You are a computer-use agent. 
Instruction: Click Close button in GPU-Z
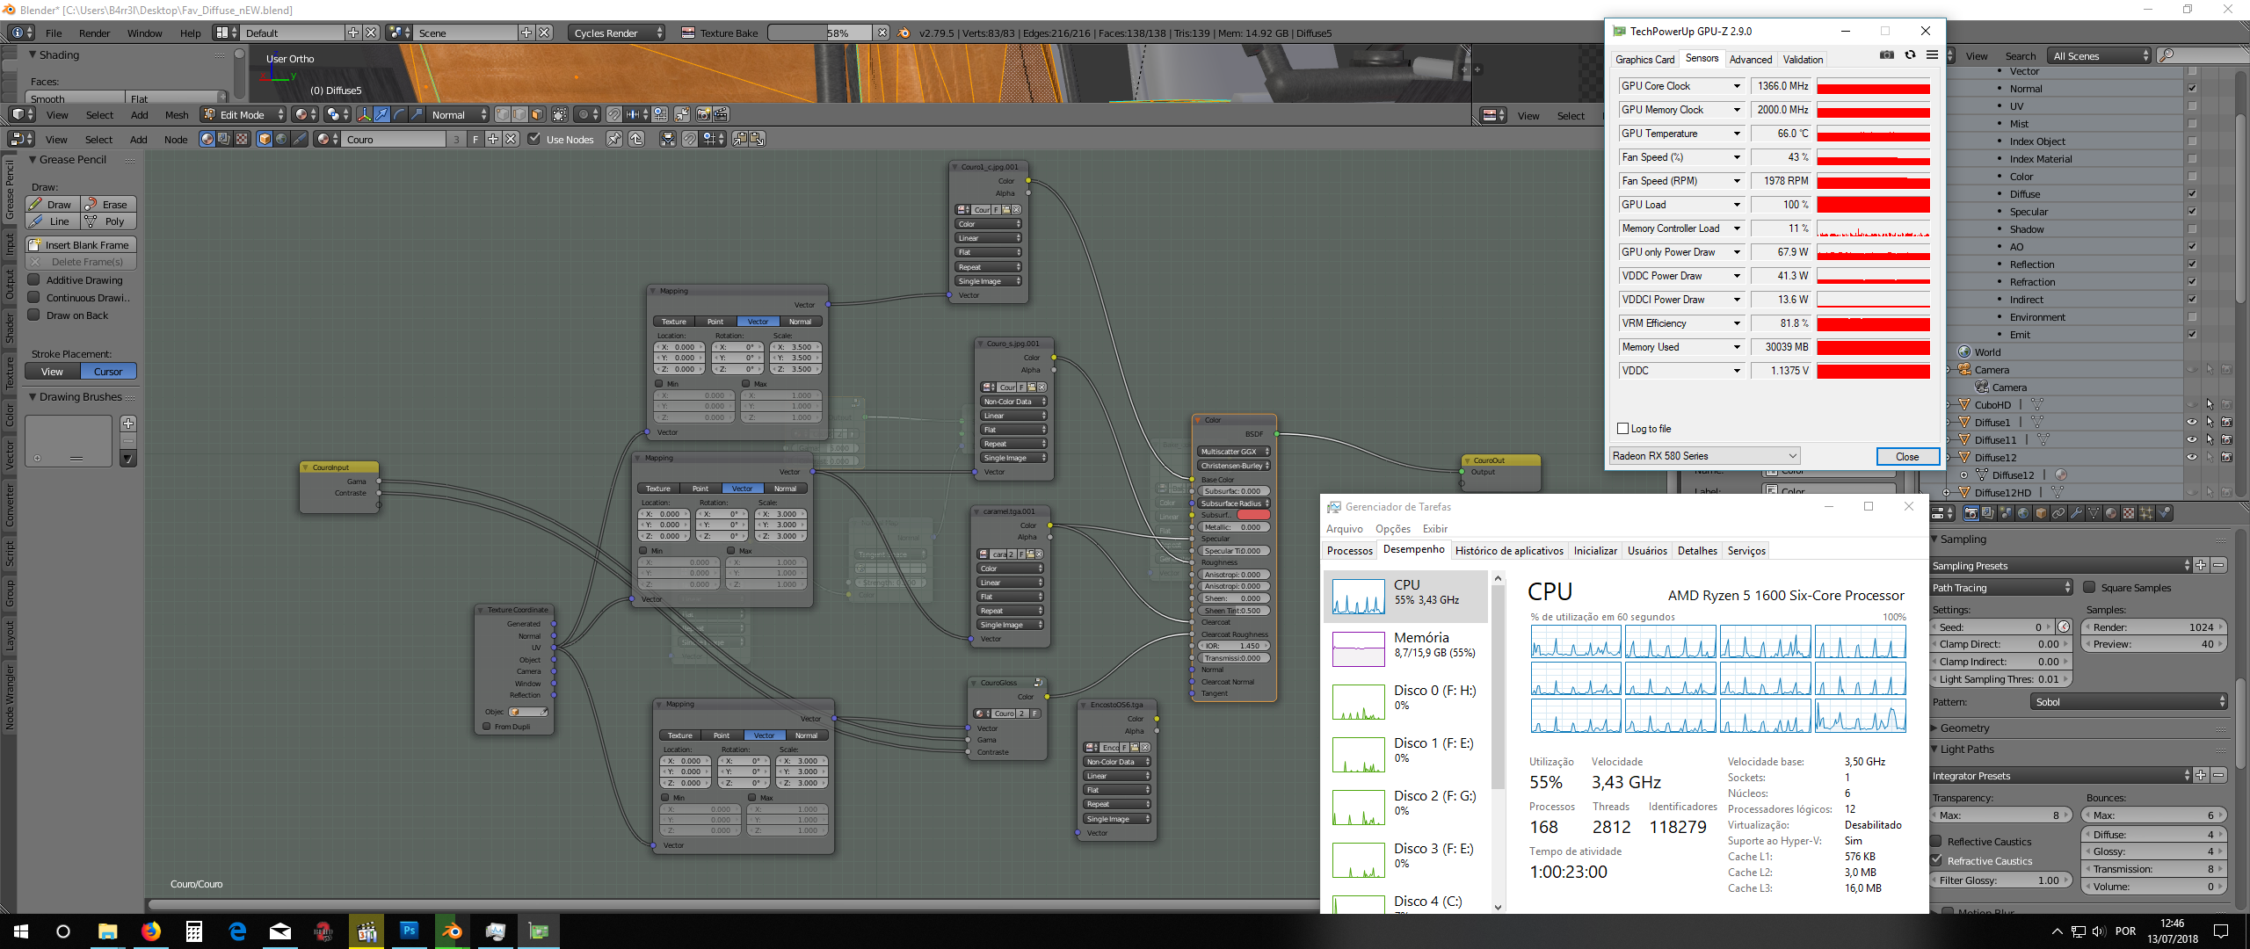pyautogui.click(x=1907, y=456)
